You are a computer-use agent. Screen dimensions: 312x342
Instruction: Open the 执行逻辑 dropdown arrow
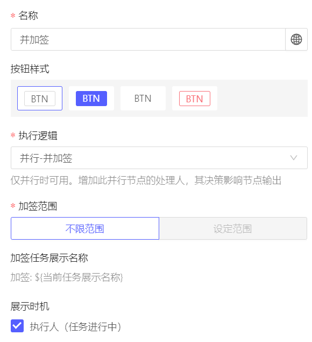(294, 158)
